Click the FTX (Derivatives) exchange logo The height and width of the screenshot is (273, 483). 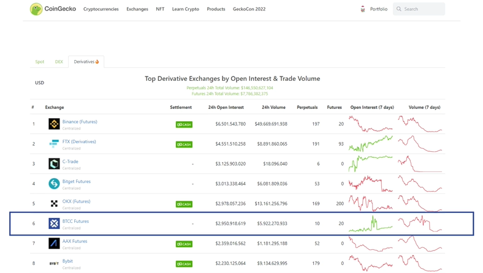pyautogui.click(x=54, y=144)
